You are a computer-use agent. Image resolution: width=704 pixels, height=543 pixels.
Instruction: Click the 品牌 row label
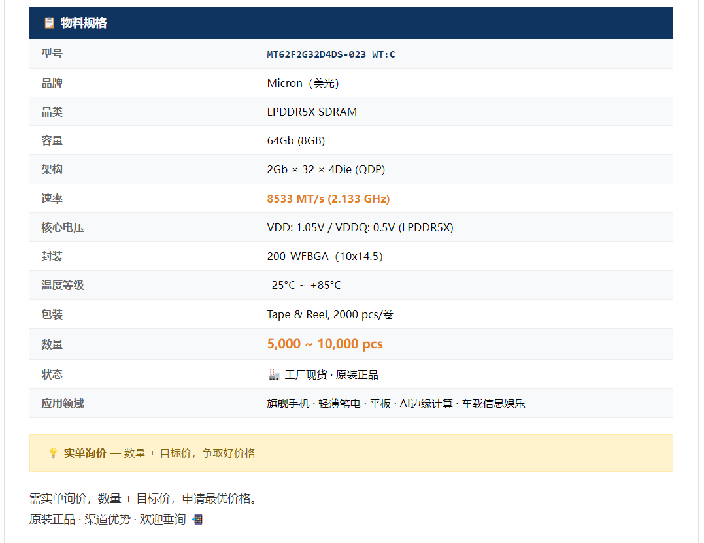click(x=52, y=84)
